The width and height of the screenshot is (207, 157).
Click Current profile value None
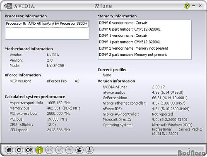tap(107, 75)
